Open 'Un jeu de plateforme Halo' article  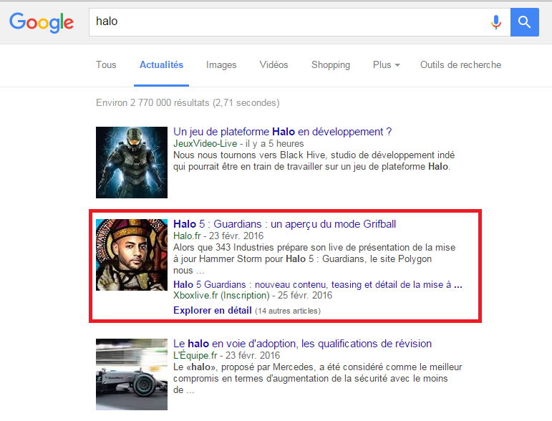tap(282, 132)
